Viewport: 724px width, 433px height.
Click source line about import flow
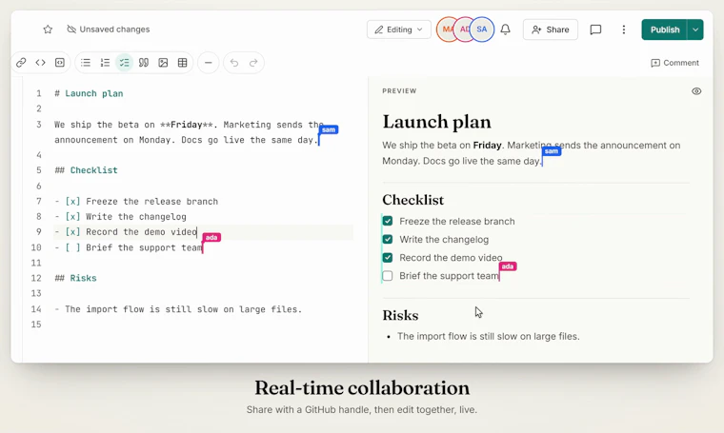point(178,309)
